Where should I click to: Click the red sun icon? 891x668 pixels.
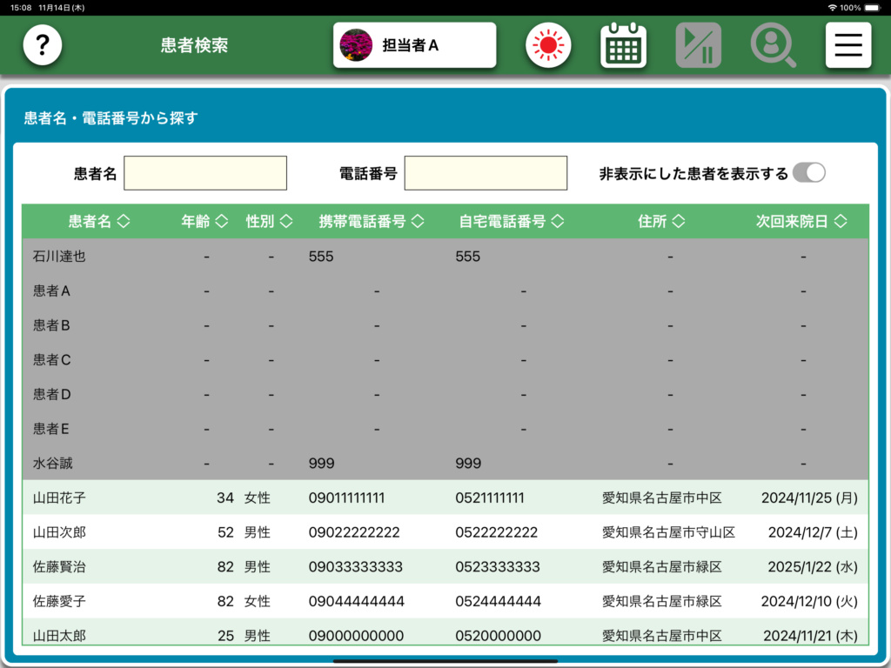548,45
